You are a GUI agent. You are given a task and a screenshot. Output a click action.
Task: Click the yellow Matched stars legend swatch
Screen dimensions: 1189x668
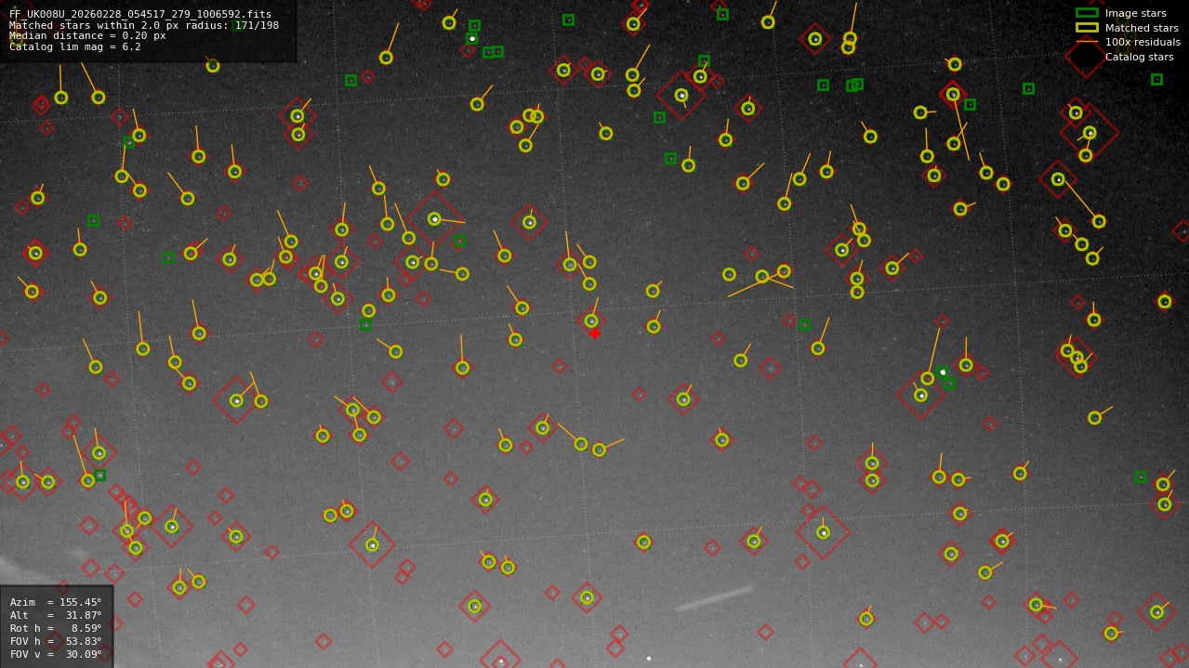point(1087,28)
